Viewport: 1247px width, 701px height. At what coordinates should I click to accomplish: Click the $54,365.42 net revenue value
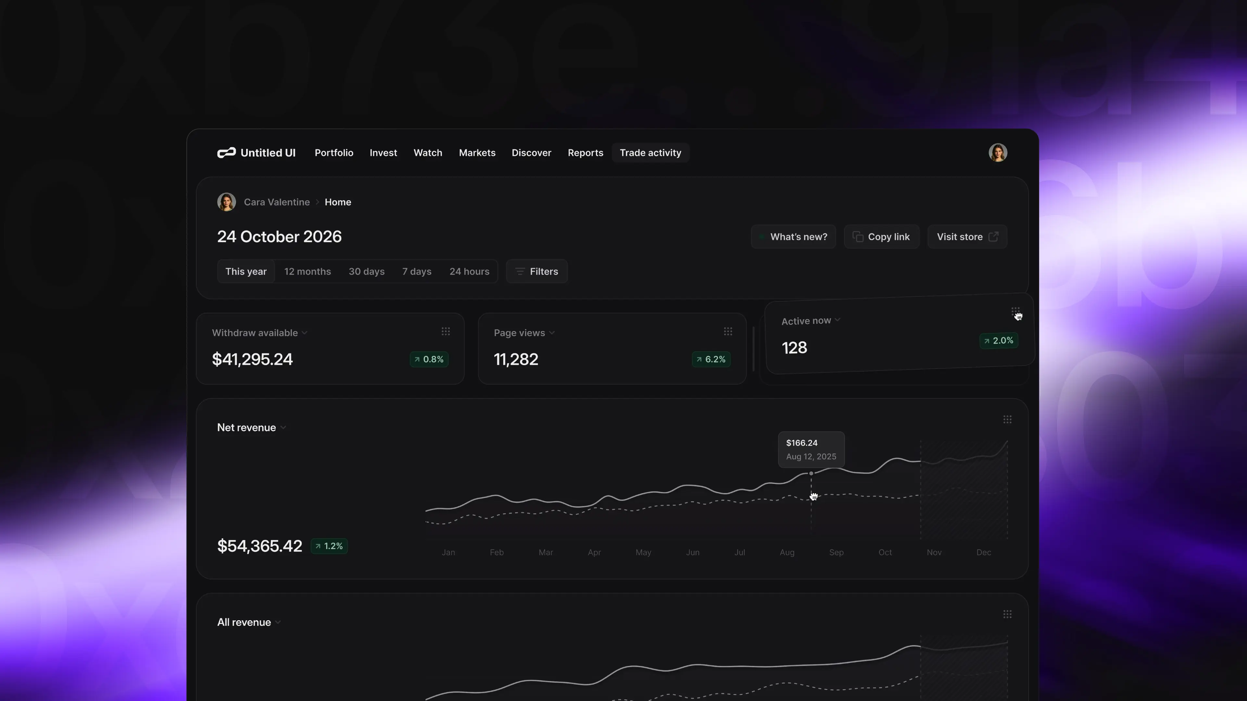tap(259, 546)
